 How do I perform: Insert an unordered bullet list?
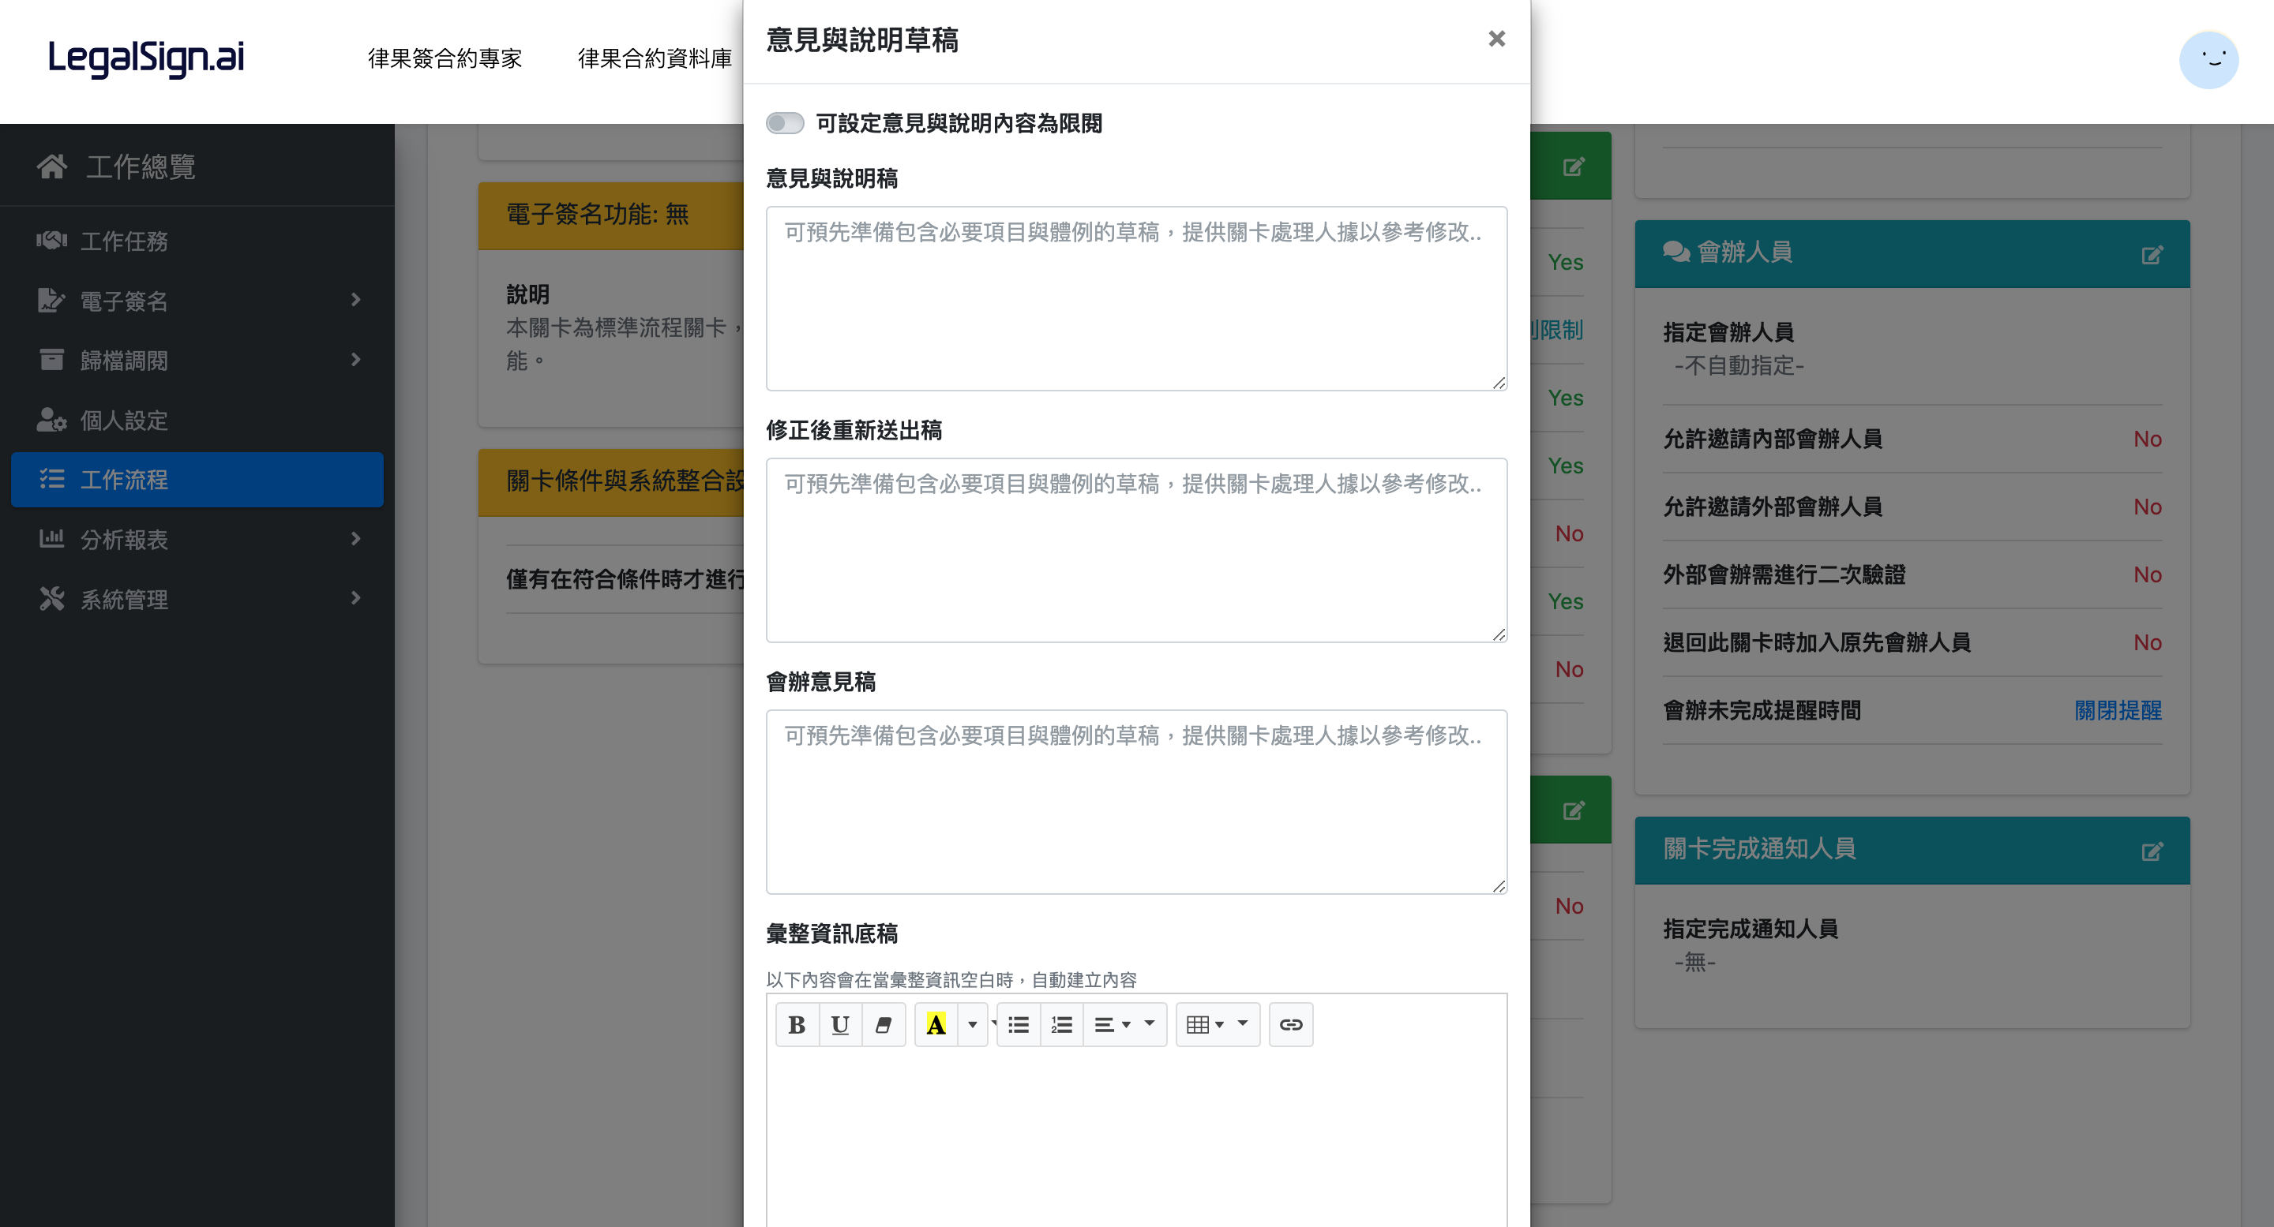pos(1019,1024)
